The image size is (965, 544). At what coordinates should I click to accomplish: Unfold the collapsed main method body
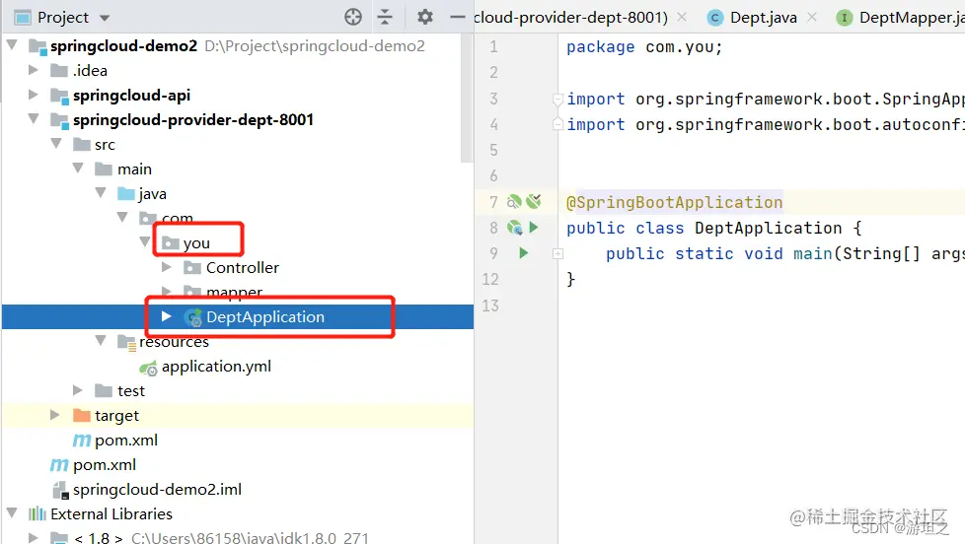[557, 253]
